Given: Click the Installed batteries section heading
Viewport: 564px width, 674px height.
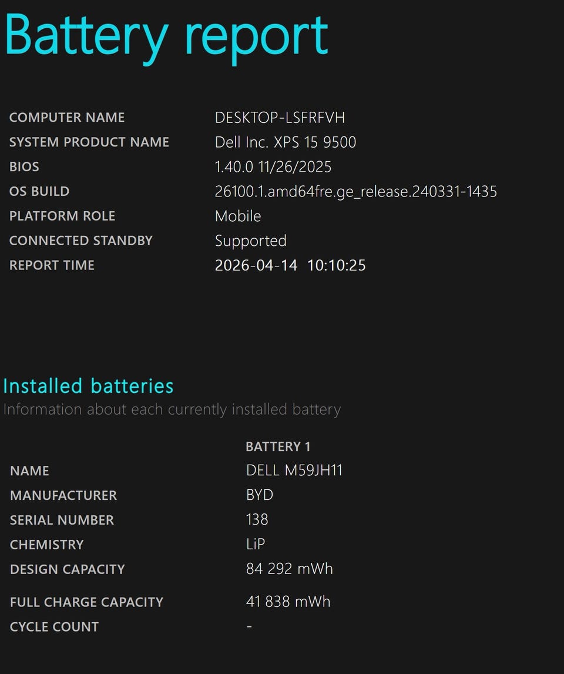Looking at the screenshot, I should 89,386.
